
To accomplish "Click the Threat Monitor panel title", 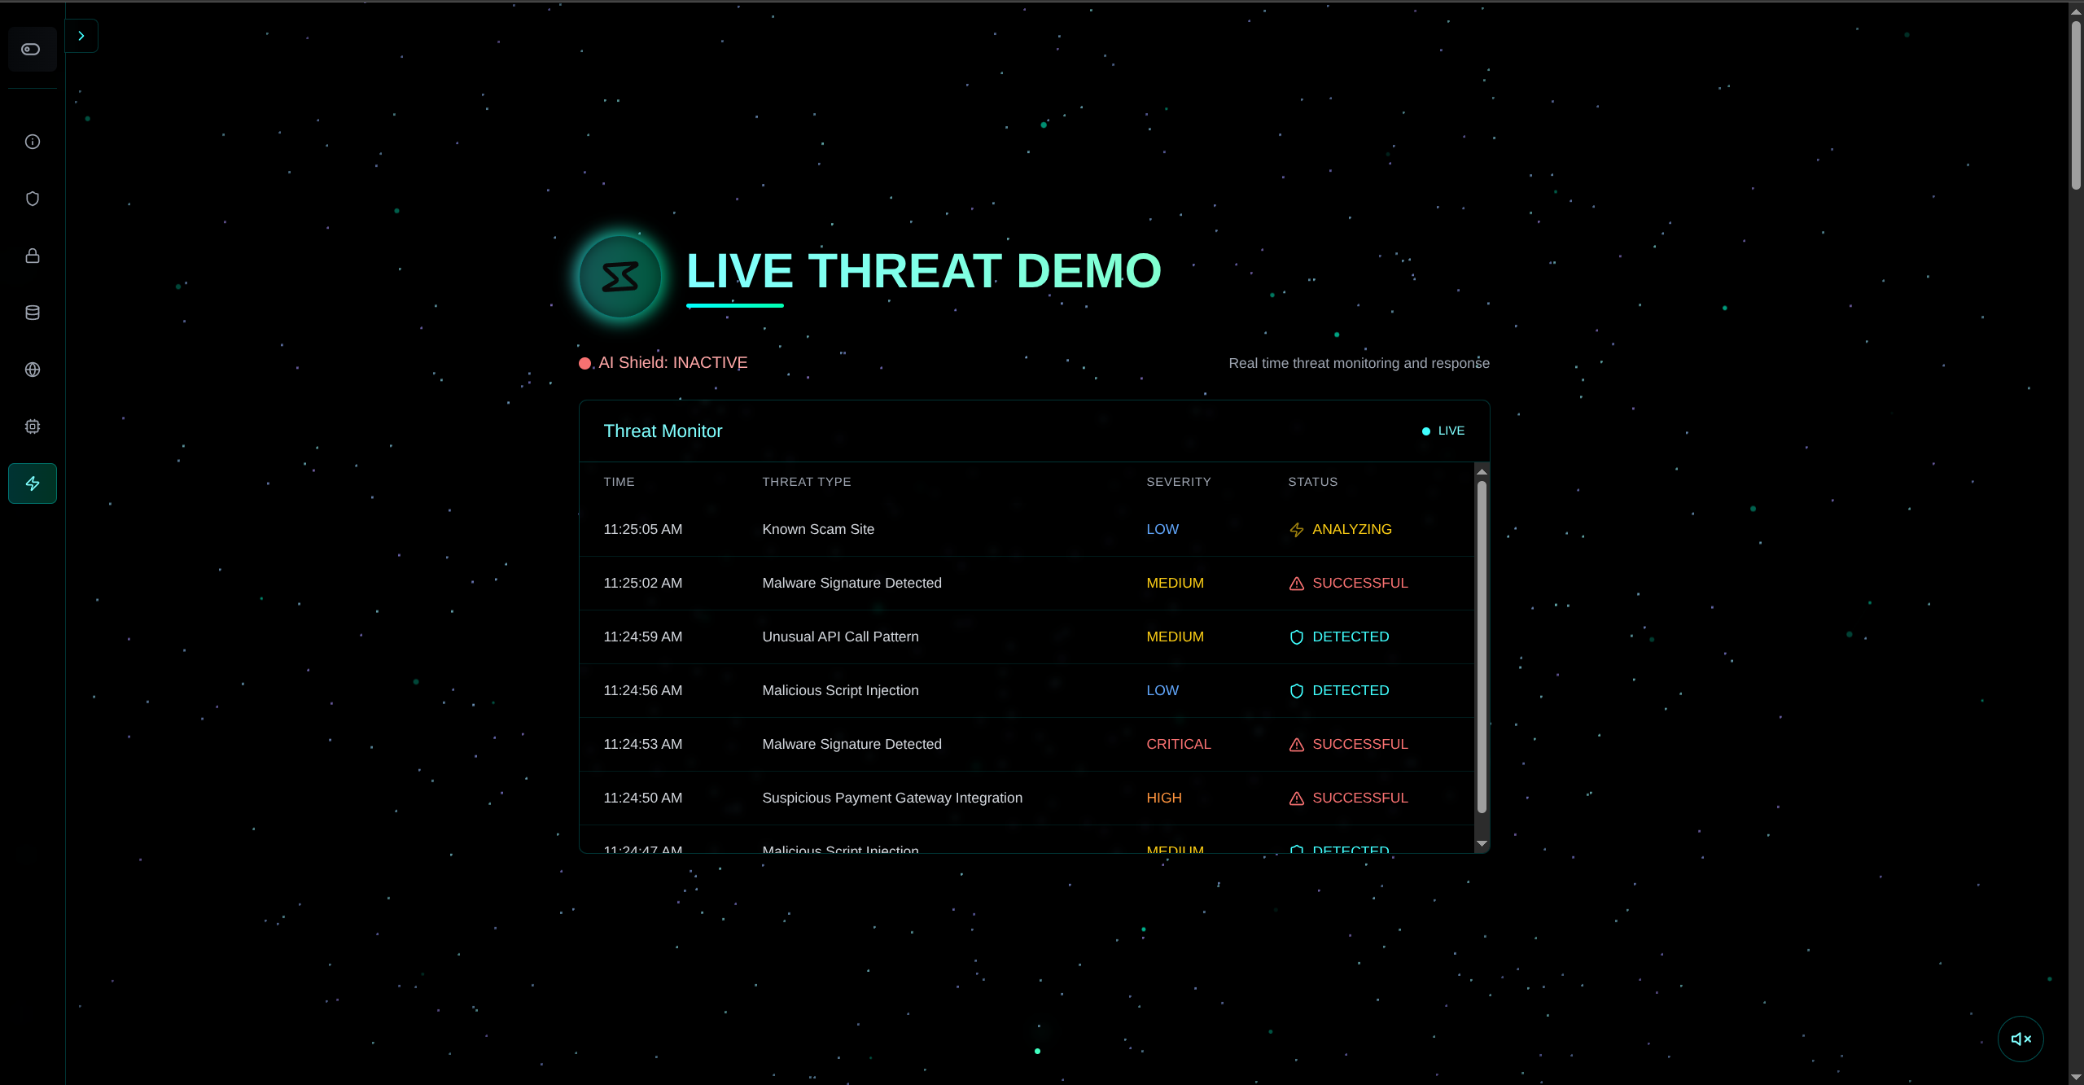I will (x=663, y=431).
